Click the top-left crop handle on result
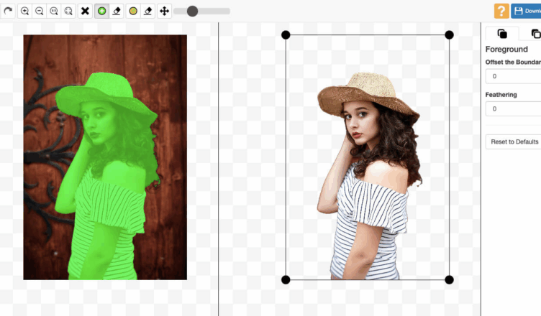The image size is (541, 316). click(x=286, y=34)
